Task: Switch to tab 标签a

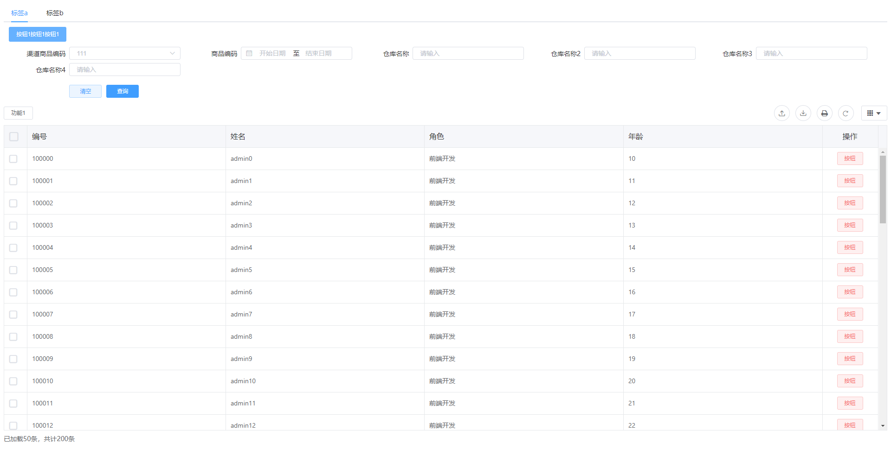Action: pos(19,13)
